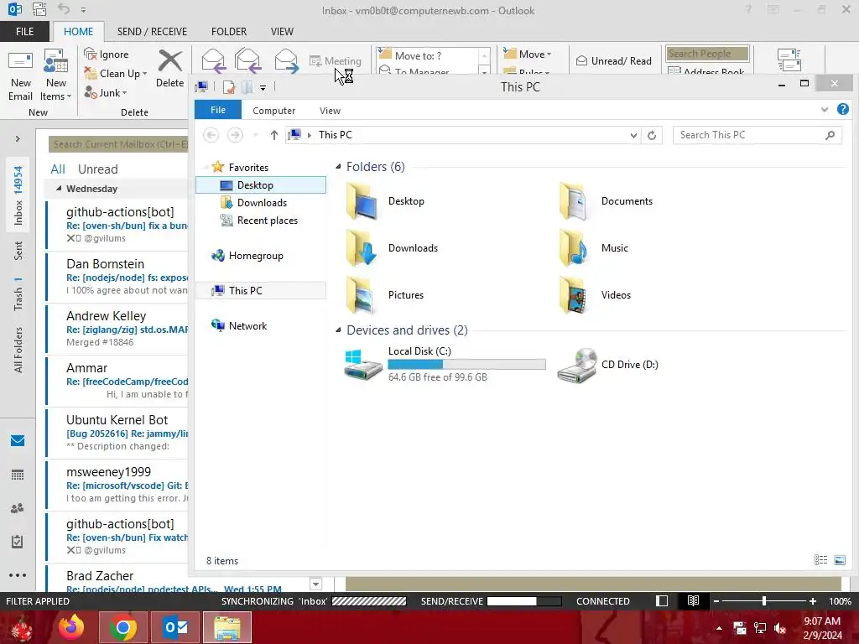Show All messages filter
Screen dimensions: 859x644
[x=58, y=169]
